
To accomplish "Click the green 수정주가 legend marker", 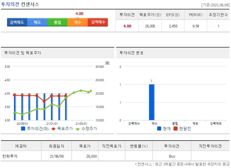I will (78, 129).
